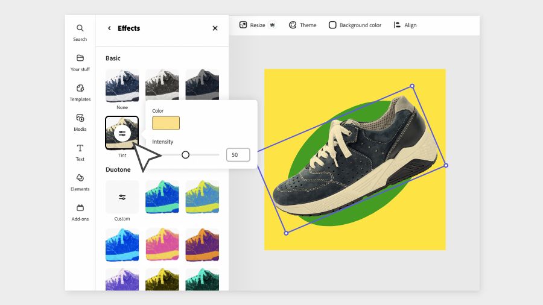Viewport: 543px width, 305px height.
Task: Open the Add-ons sidebar icon
Action: tap(80, 208)
